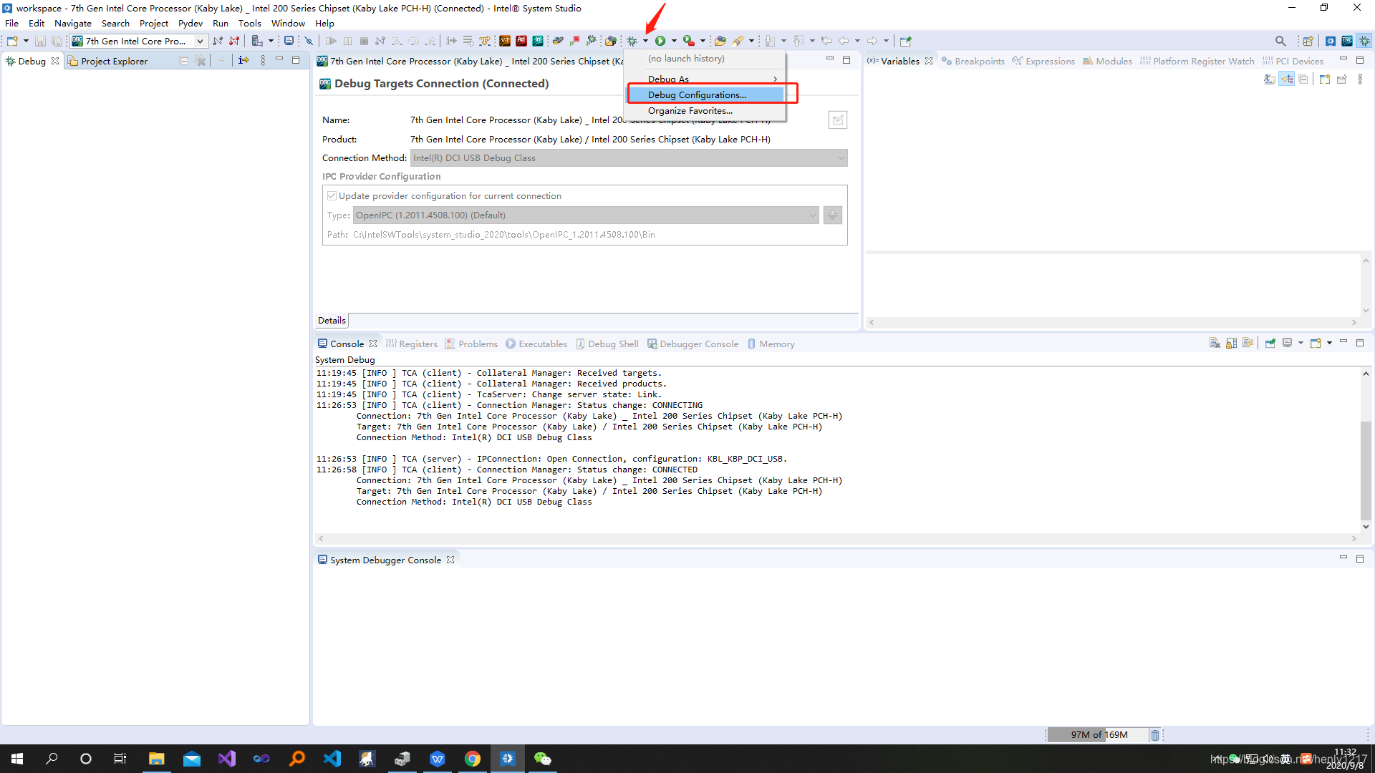The image size is (1375, 773).
Task: Open the target connection combo box in toolbar
Action: (139, 41)
